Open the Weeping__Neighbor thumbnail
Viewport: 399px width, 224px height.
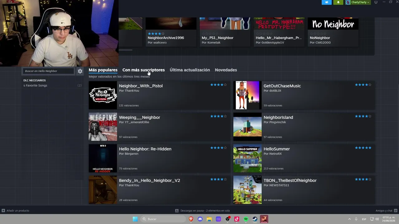[103, 127]
